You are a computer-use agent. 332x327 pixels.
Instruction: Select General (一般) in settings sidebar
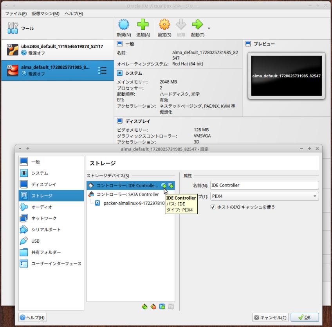click(51, 162)
